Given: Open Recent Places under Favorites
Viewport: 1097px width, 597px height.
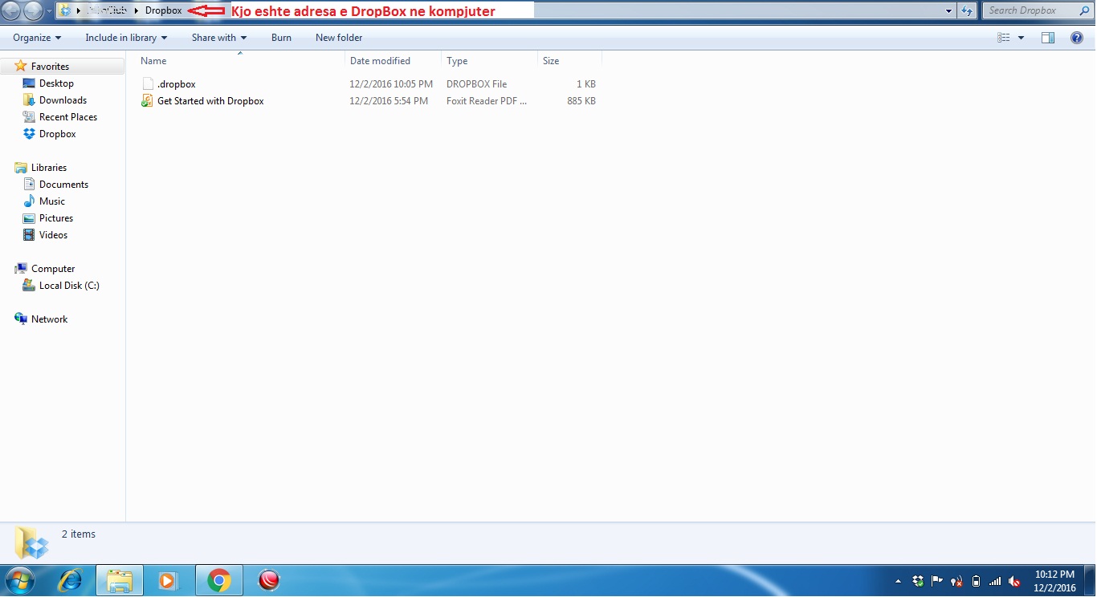Looking at the screenshot, I should (x=68, y=117).
